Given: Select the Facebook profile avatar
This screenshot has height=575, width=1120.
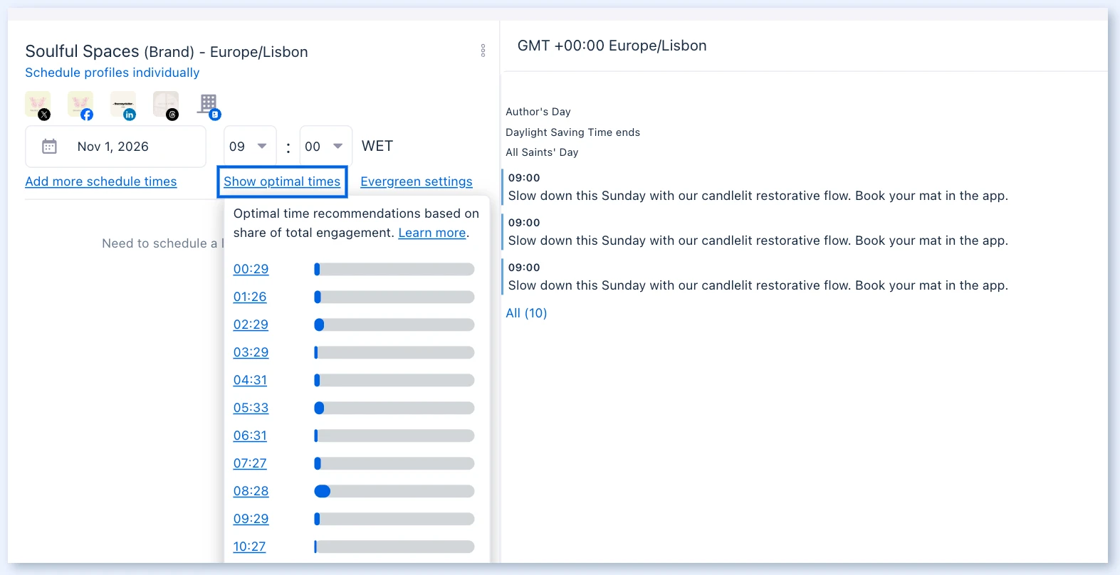Looking at the screenshot, I should [80, 105].
